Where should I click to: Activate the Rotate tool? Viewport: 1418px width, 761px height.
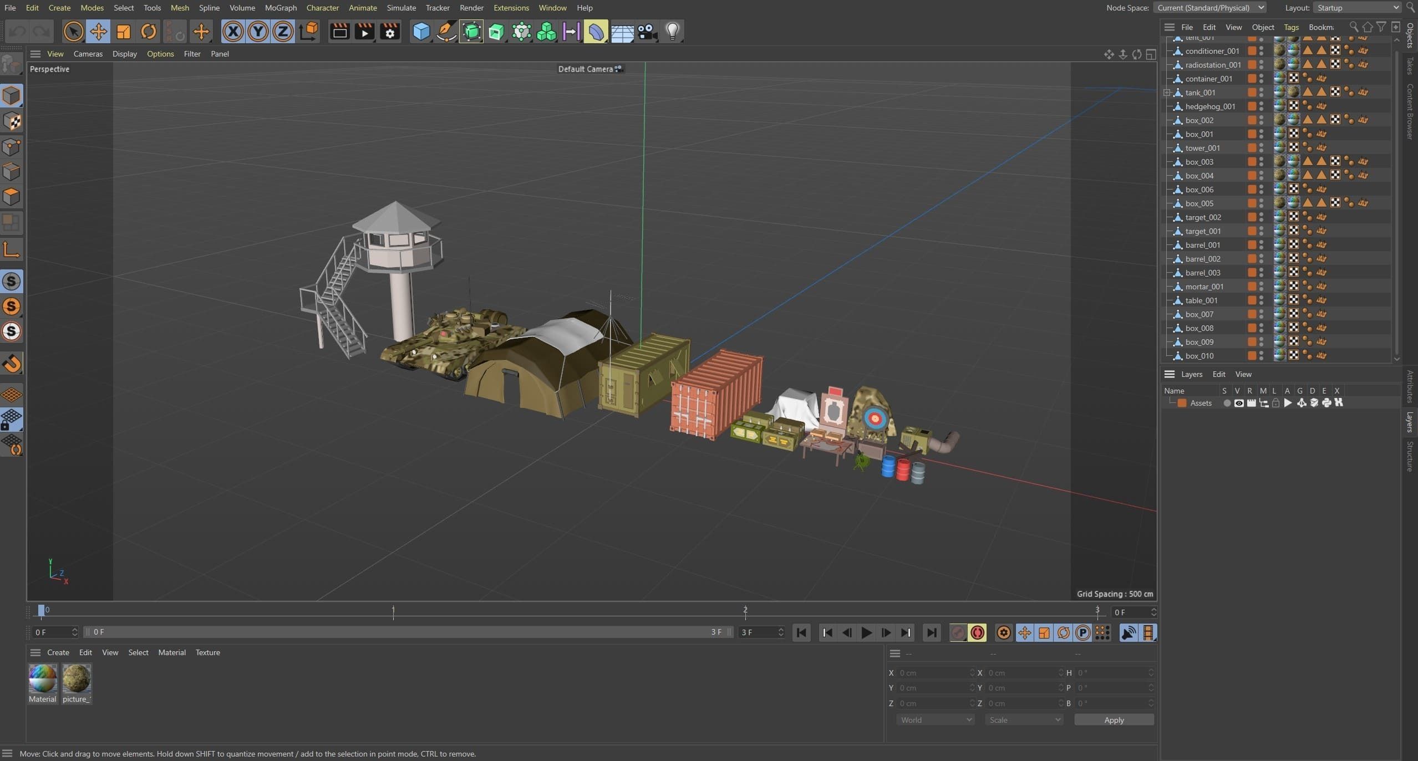[x=148, y=32]
